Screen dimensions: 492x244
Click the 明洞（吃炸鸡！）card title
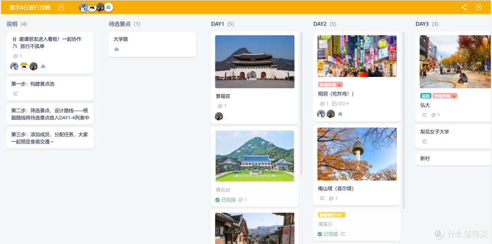[336, 94]
